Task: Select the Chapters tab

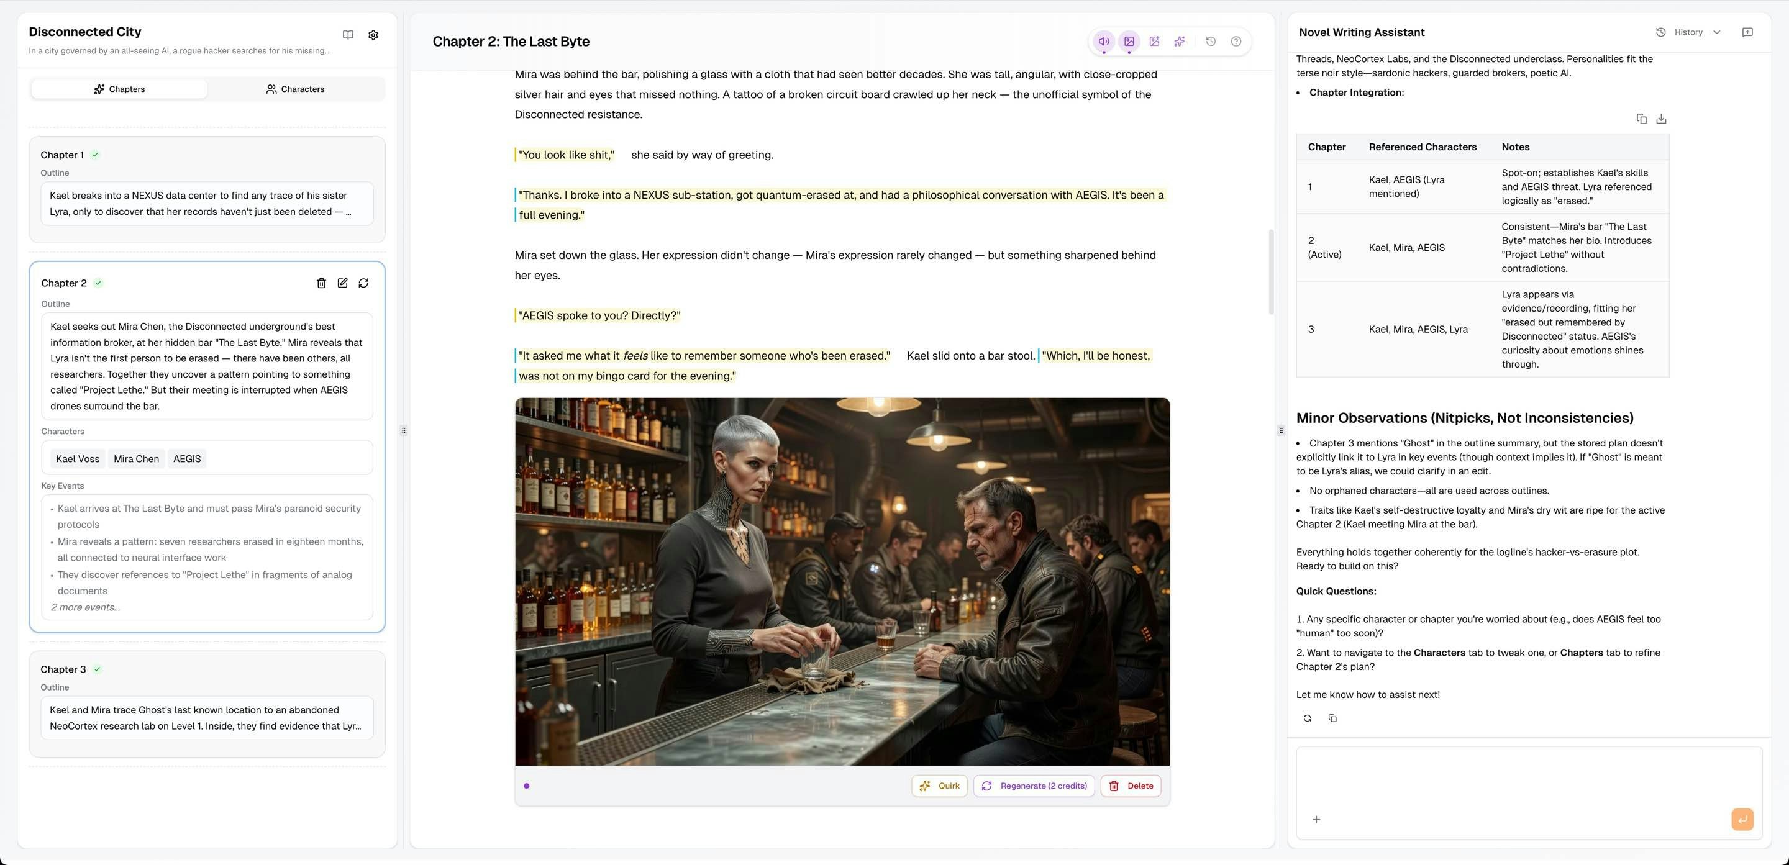Action: (x=119, y=89)
